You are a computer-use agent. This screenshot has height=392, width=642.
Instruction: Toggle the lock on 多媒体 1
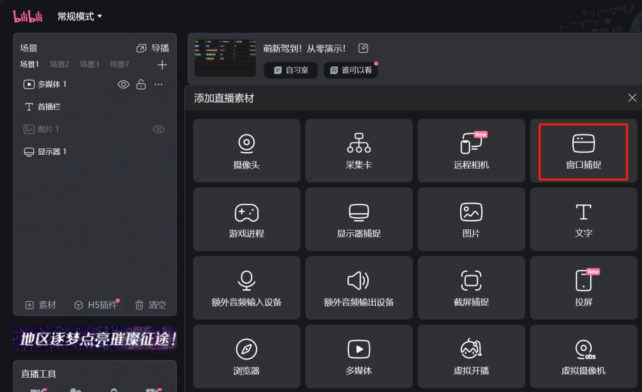click(x=141, y=85)
